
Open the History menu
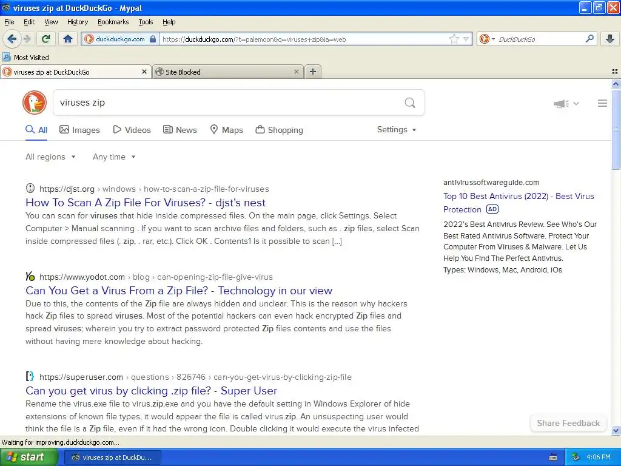pyautogui.click(x=77, y=22)
